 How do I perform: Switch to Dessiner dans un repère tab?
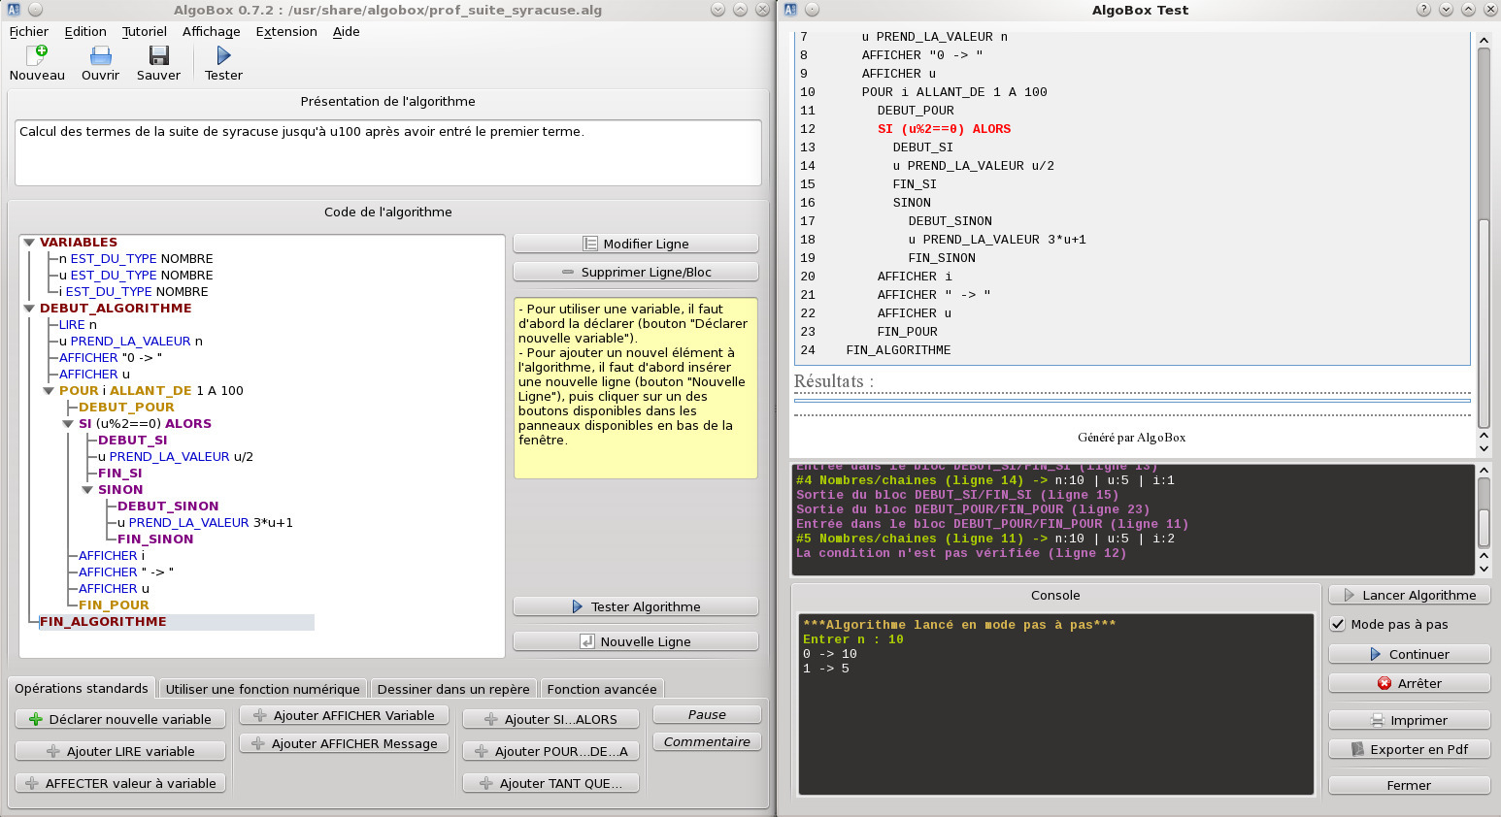click(x=453, y=689)
